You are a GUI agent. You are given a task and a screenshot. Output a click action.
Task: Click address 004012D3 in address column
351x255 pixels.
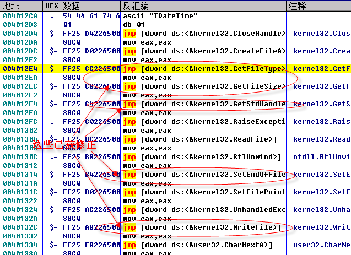pyautogui.click(x=21, y=25)
